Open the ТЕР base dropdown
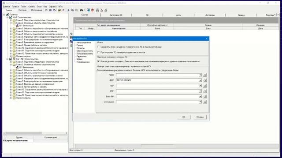The height and width of the screenshot is (158, 282). pyautogui.click(x=200, y=86)
